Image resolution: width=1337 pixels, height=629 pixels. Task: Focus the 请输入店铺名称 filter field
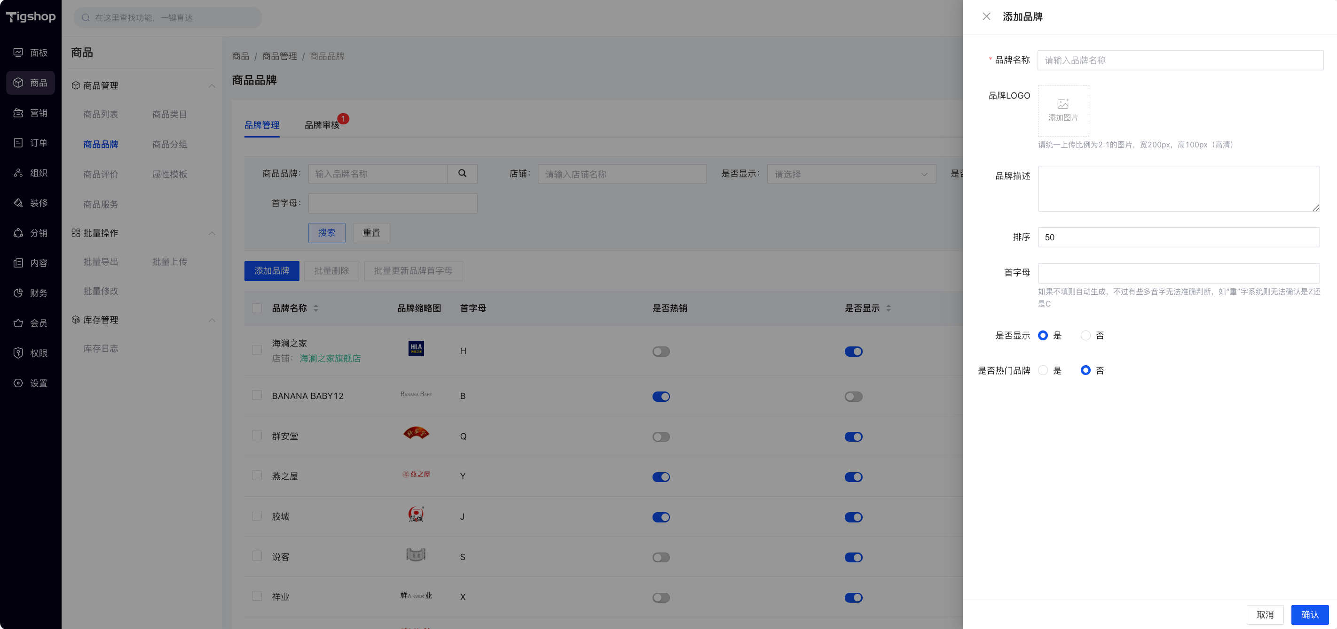622,174
